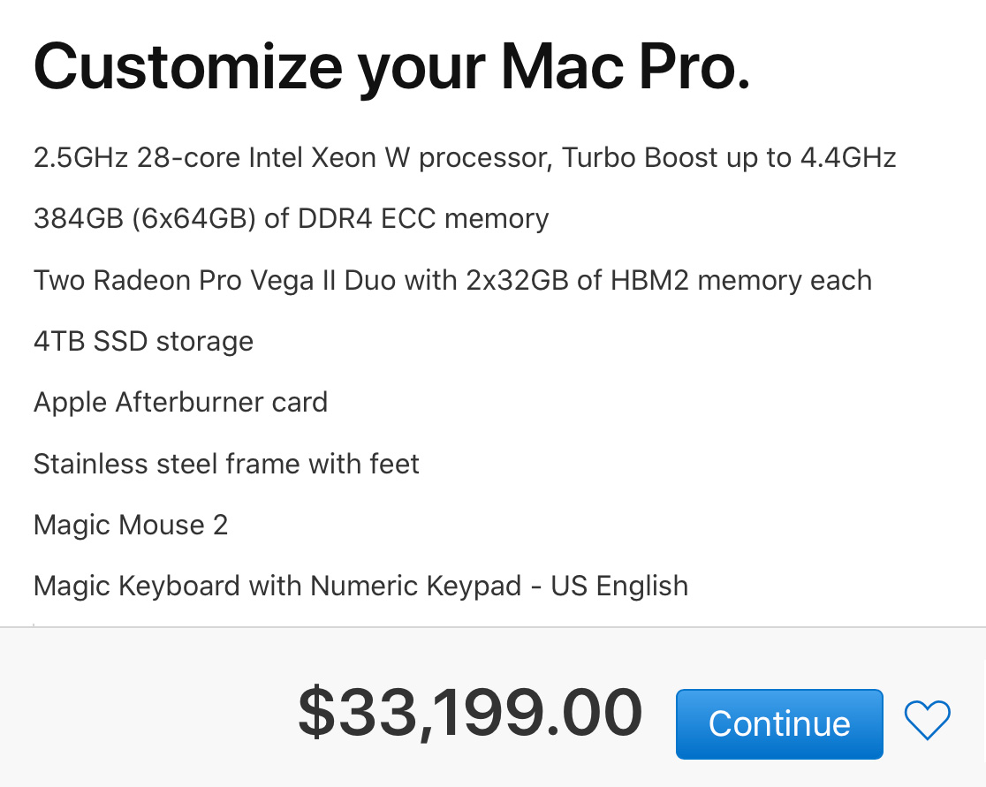Click the words Mac Pro in heading
This screenshot has width=986, height=787.
click(626, 67)
